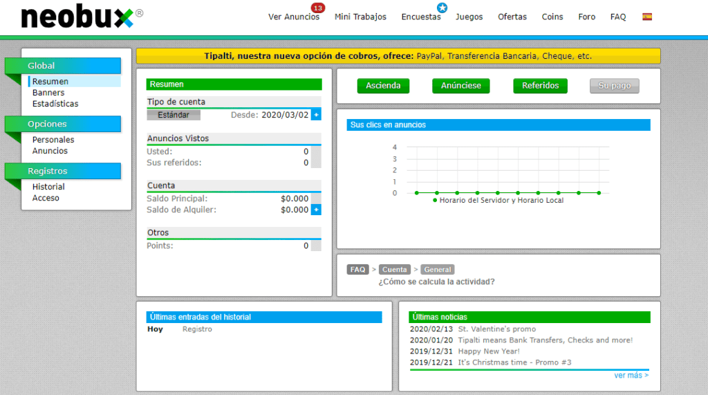Click the first green data point in chart
The width and height of the screenshot is (708, 395).
click(x=417, y=193)
